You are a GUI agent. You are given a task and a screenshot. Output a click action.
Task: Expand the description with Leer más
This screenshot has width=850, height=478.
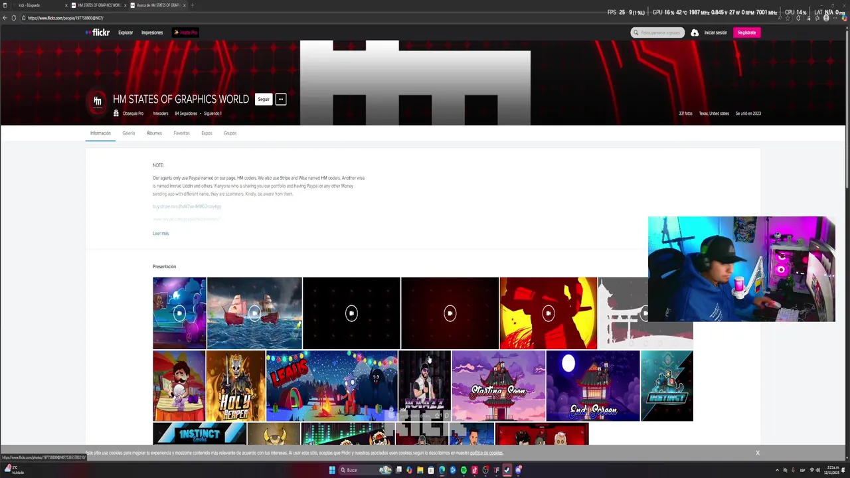pyautogui.click(x=161, y=234)
